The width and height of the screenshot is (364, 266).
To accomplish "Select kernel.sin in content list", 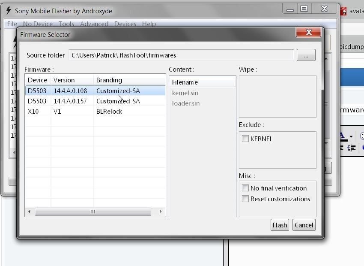I will click(185, 93).
